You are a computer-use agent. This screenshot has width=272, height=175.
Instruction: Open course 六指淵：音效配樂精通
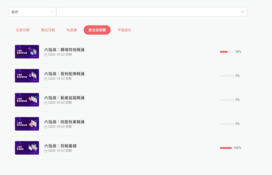tap(64, 74)
